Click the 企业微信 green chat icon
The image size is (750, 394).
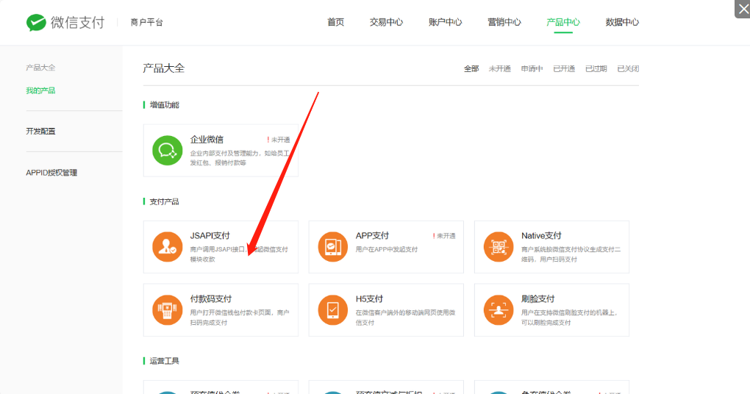(168, 151)
